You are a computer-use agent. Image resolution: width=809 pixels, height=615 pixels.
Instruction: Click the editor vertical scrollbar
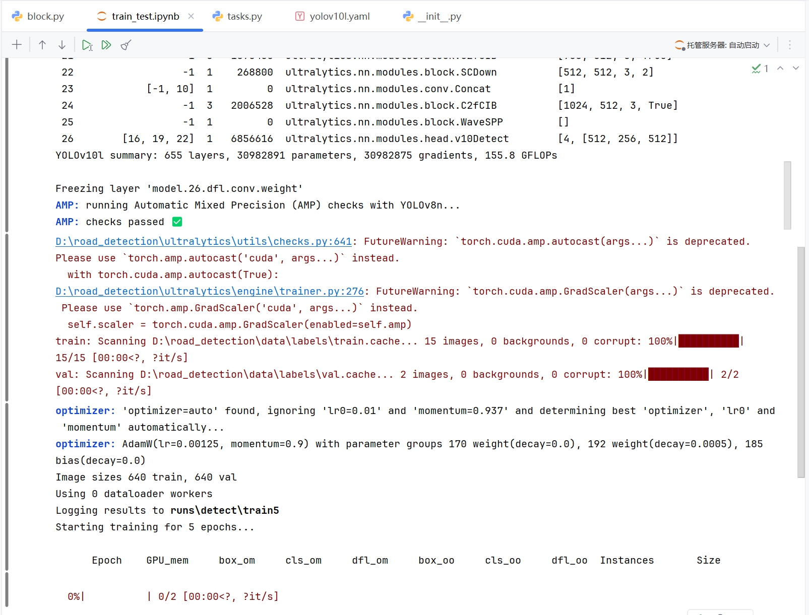pos(801,362)
